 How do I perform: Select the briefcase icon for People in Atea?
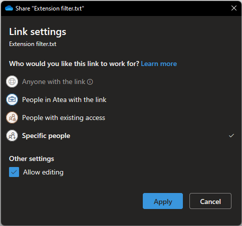(x=12, y=99)
